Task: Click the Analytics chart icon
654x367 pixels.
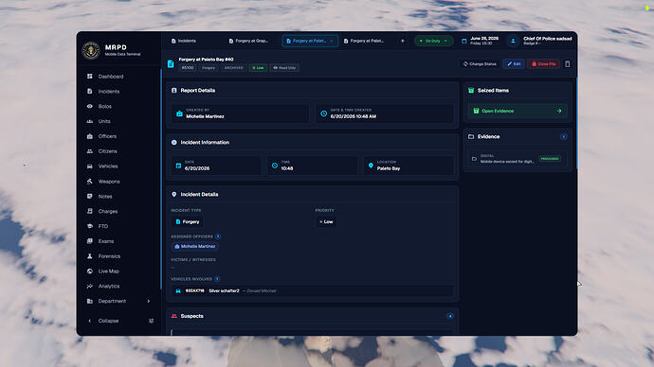Action: pos(90,287)
